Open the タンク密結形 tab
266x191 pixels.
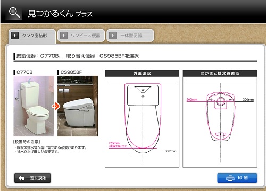coord(32,36)
